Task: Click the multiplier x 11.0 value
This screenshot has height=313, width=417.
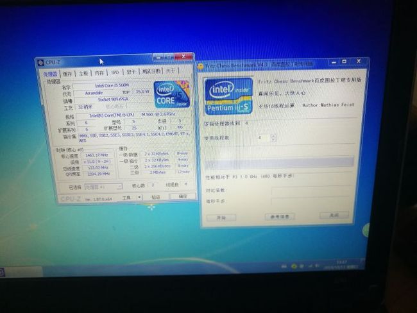Action: click(97, 162)
